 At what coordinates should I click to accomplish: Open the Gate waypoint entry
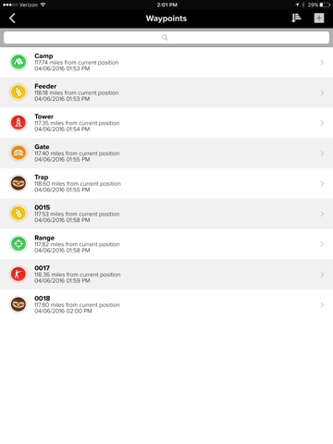(x=166, y=154)
